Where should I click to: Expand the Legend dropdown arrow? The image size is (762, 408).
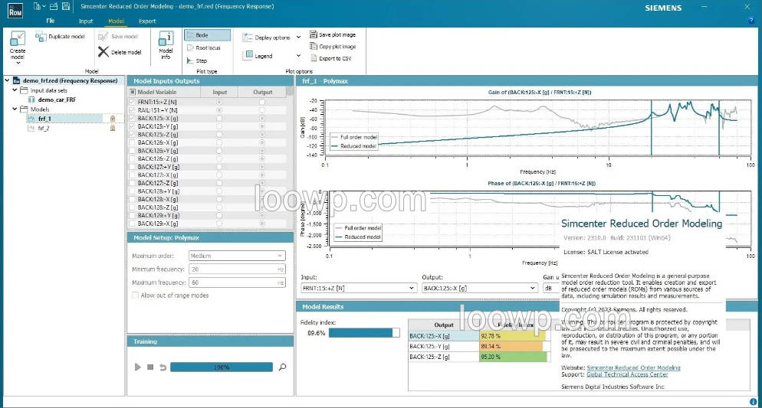[298, 55]
